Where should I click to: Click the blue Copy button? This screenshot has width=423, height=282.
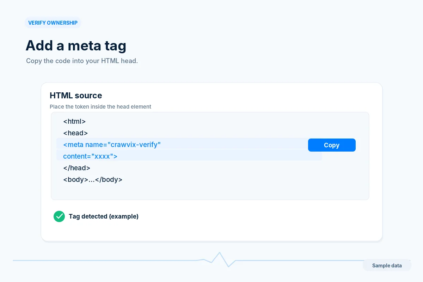point(332,145)
